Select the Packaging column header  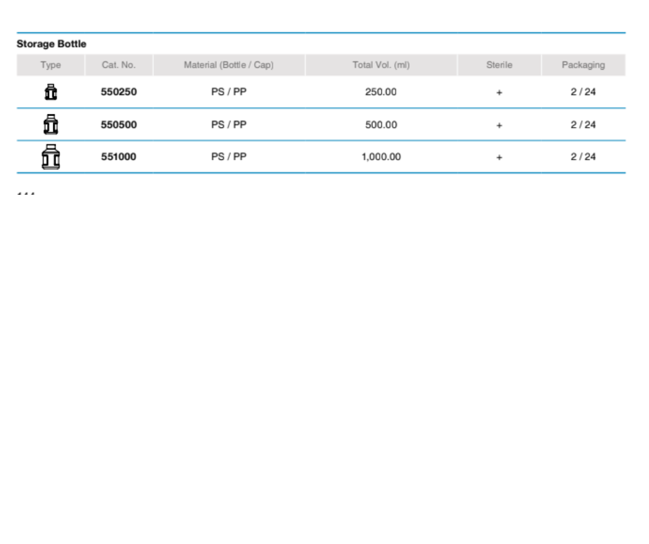pos(583,65)
